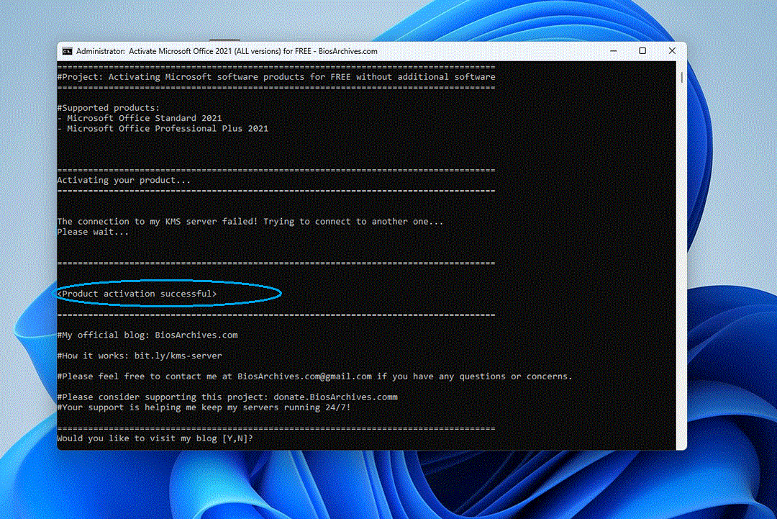This screenshot has width=777, height=519.
Task: Click the Supported products heading line
Action: [x=106, y=107]
